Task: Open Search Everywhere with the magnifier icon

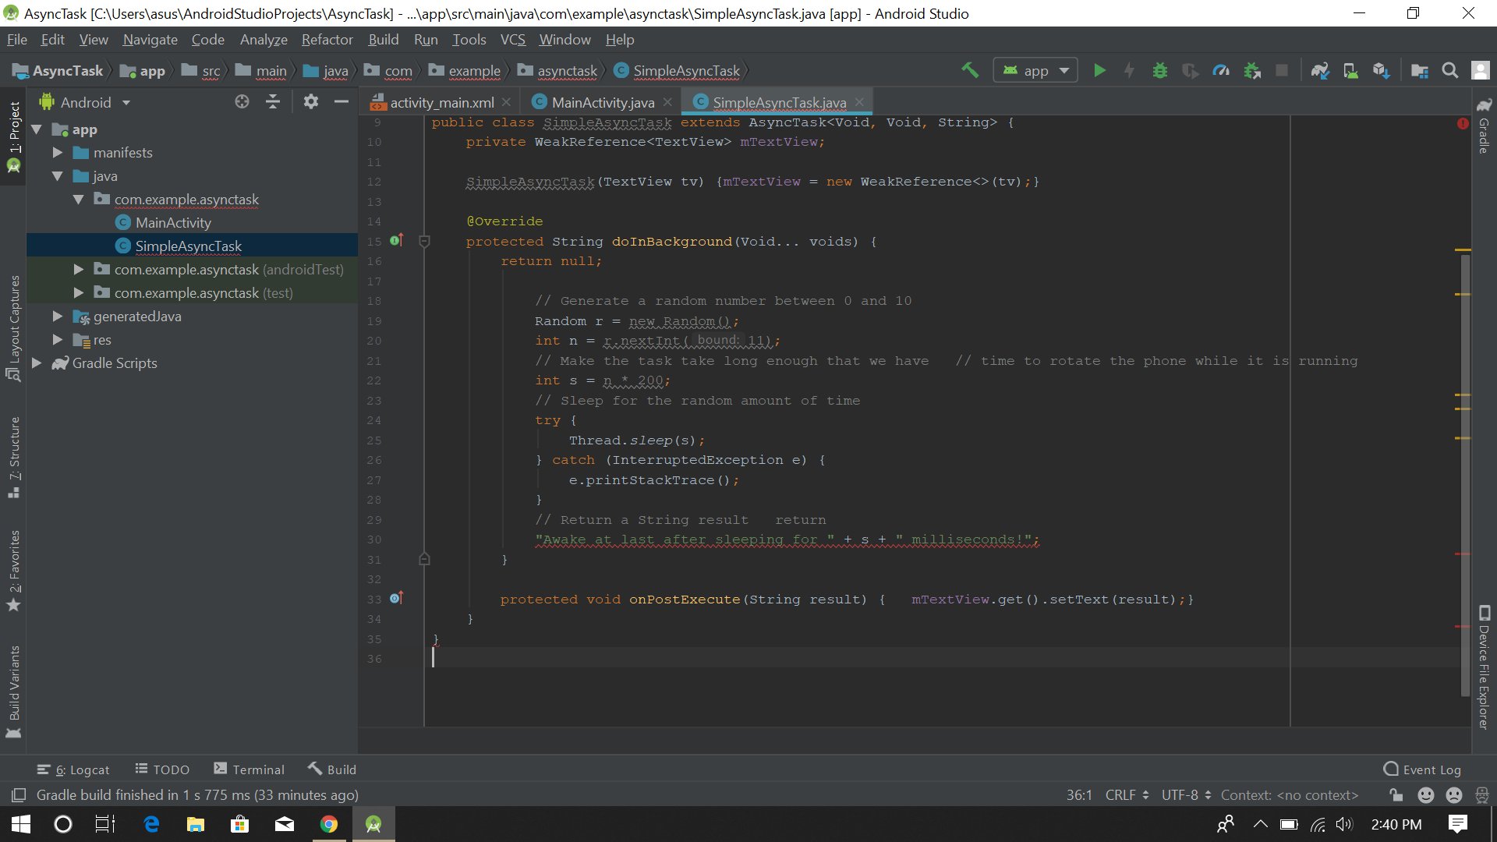Action: coord(1451,70)
